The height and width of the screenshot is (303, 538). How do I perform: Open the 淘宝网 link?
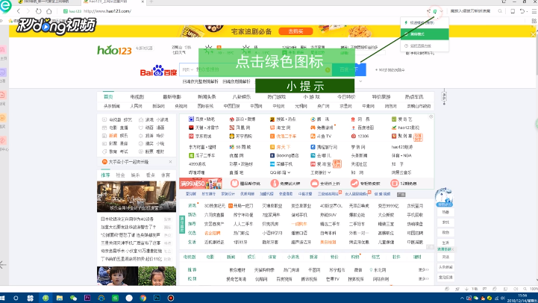(281, 128)
